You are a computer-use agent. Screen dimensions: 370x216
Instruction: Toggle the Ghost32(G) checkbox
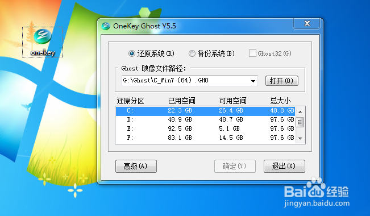tap(252, 53)
